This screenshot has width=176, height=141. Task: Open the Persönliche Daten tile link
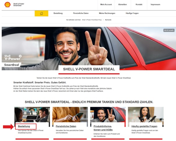pos(66,126)
